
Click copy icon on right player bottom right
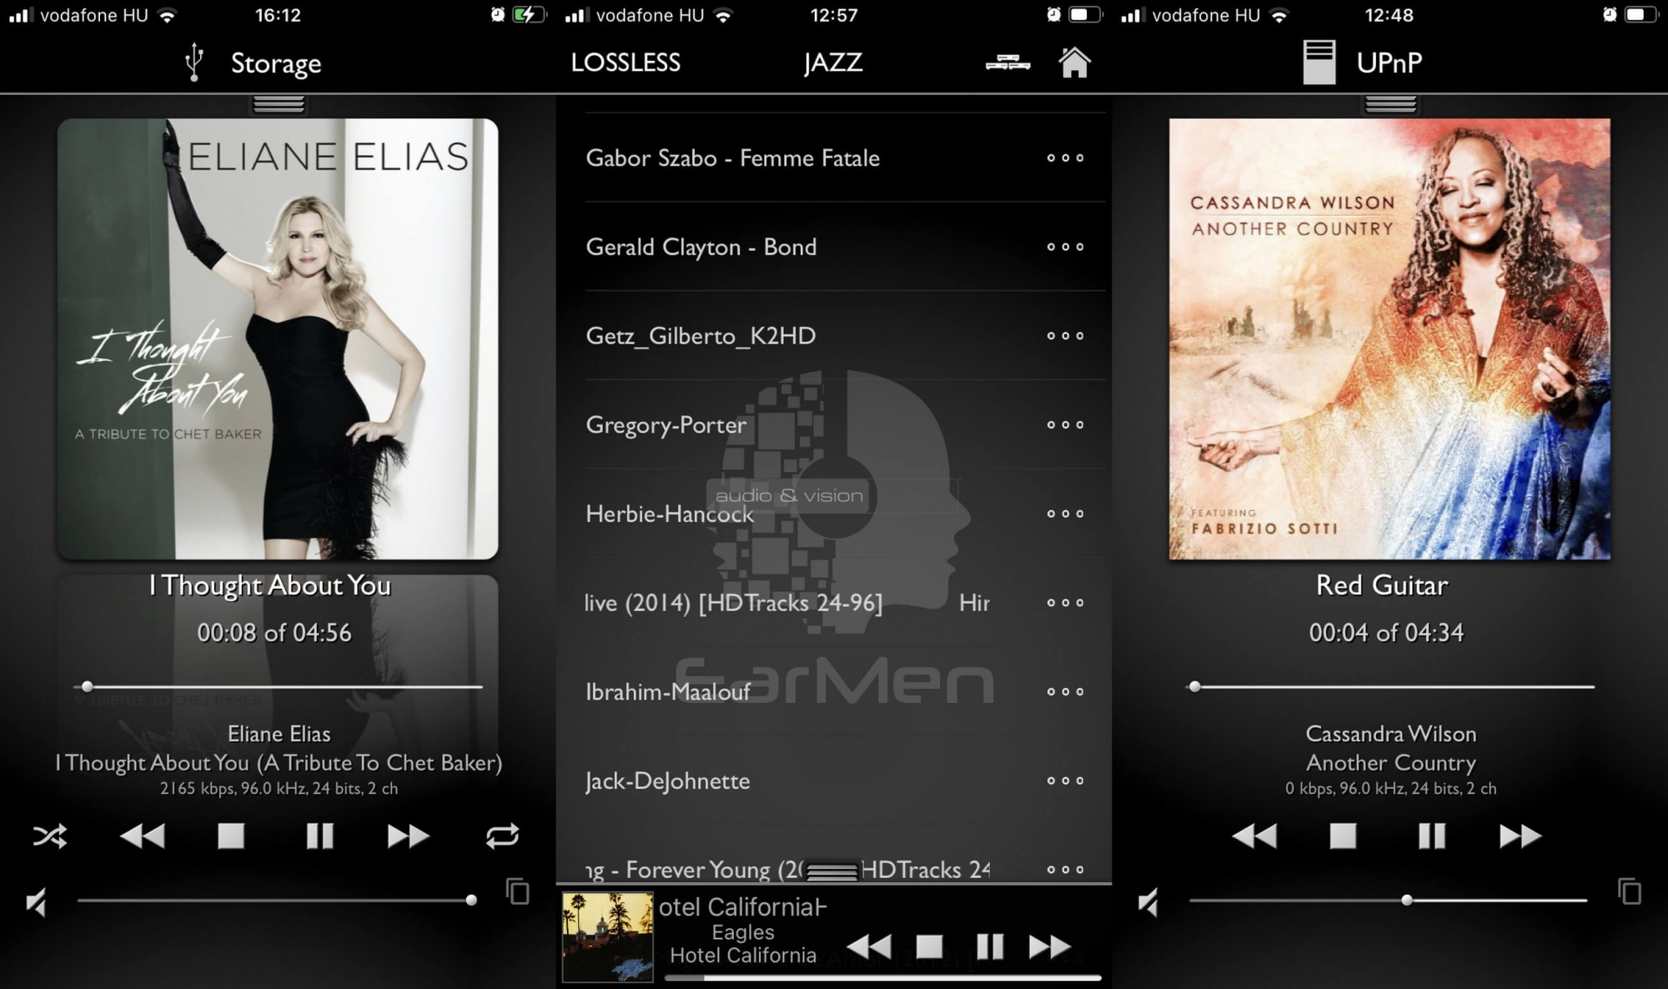coord(1627,894)
